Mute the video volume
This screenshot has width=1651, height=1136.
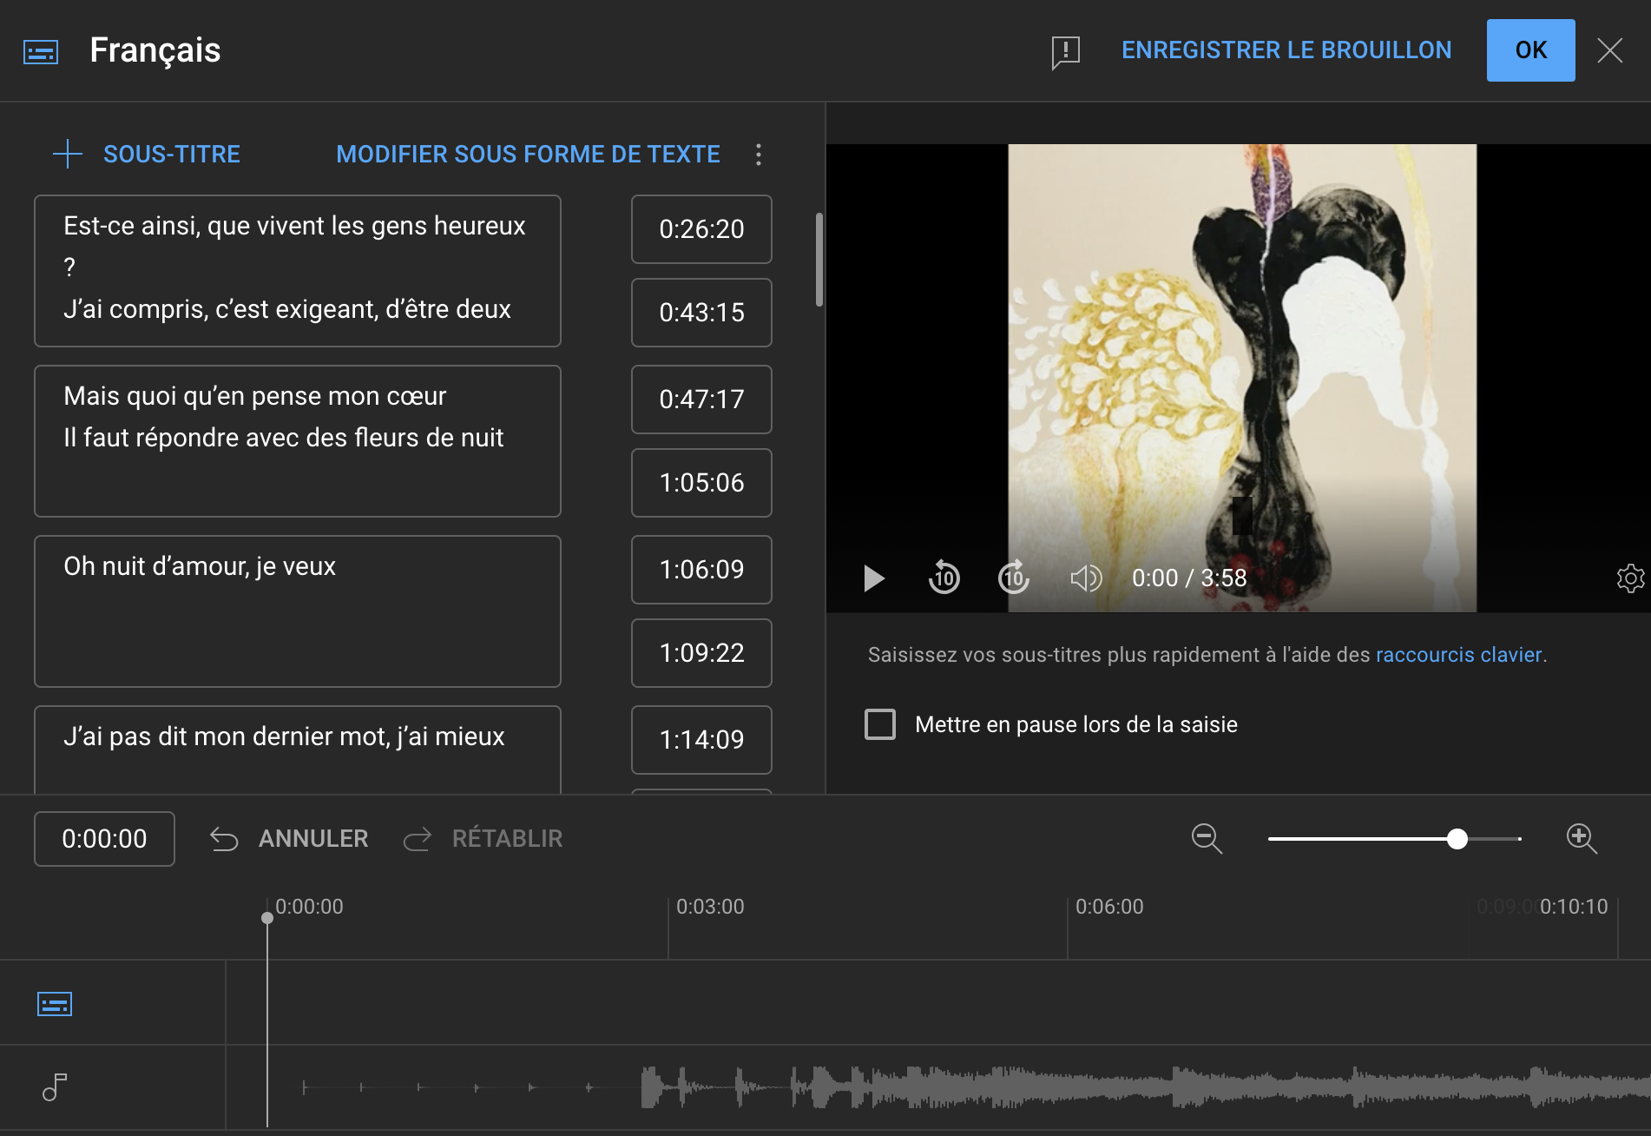1085,578
